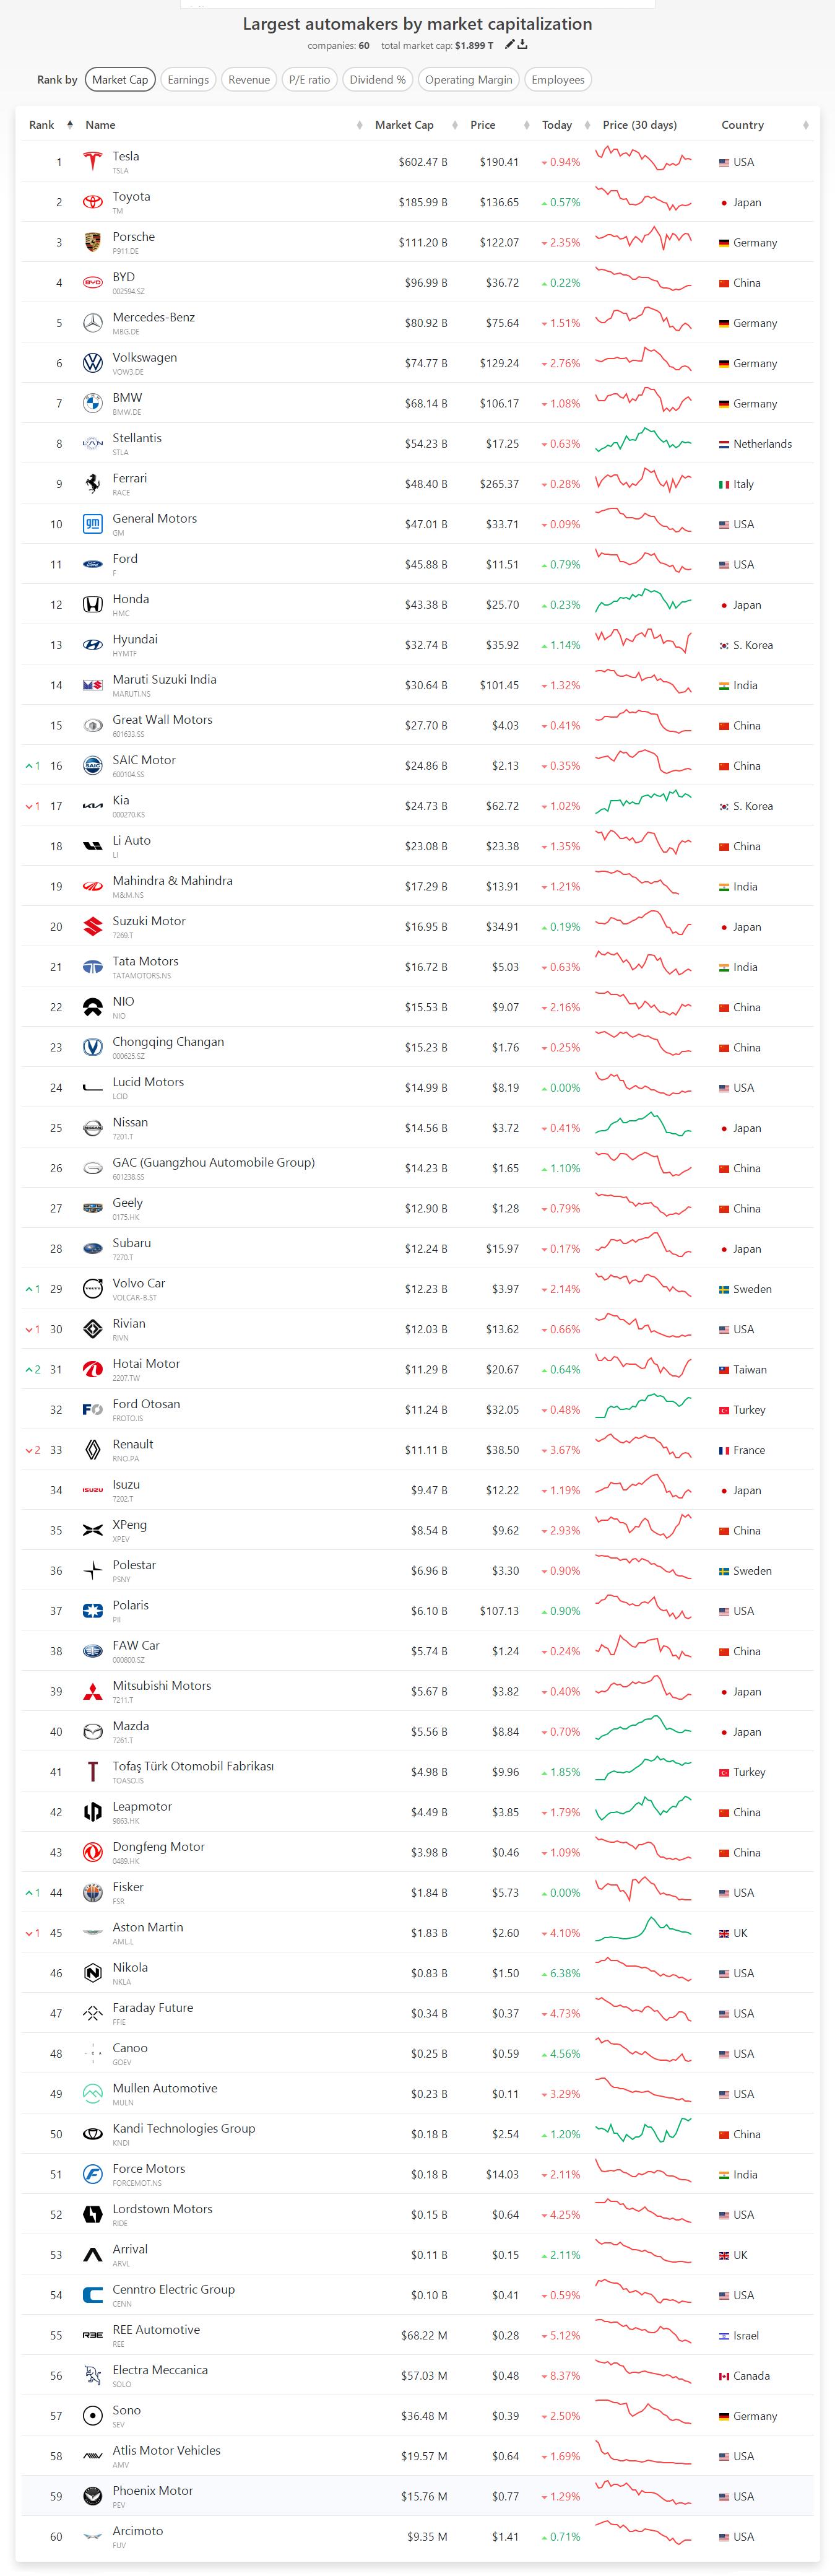The width and height of the screenshot is (835, 2576).
Task: Click sort arrows next to Market Cap header
Action: click(359, 125)
